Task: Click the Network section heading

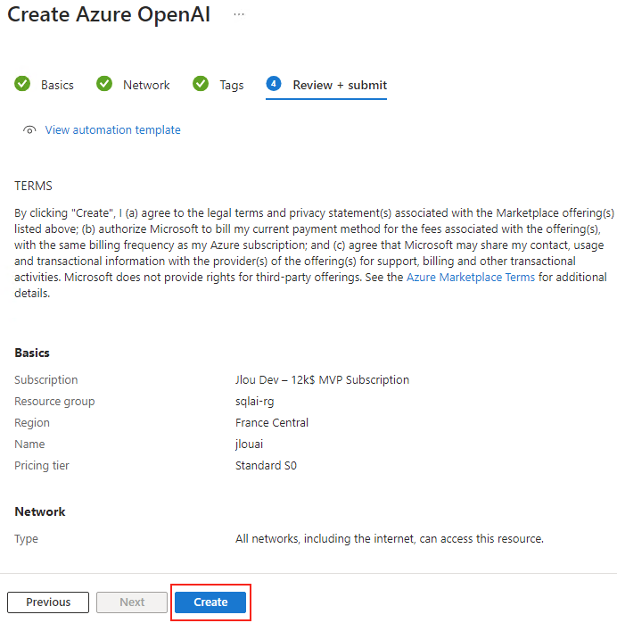Action: click(x=40, y=511)
